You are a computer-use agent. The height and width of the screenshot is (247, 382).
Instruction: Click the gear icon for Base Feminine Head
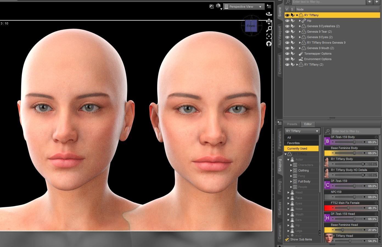coord(376,225)
